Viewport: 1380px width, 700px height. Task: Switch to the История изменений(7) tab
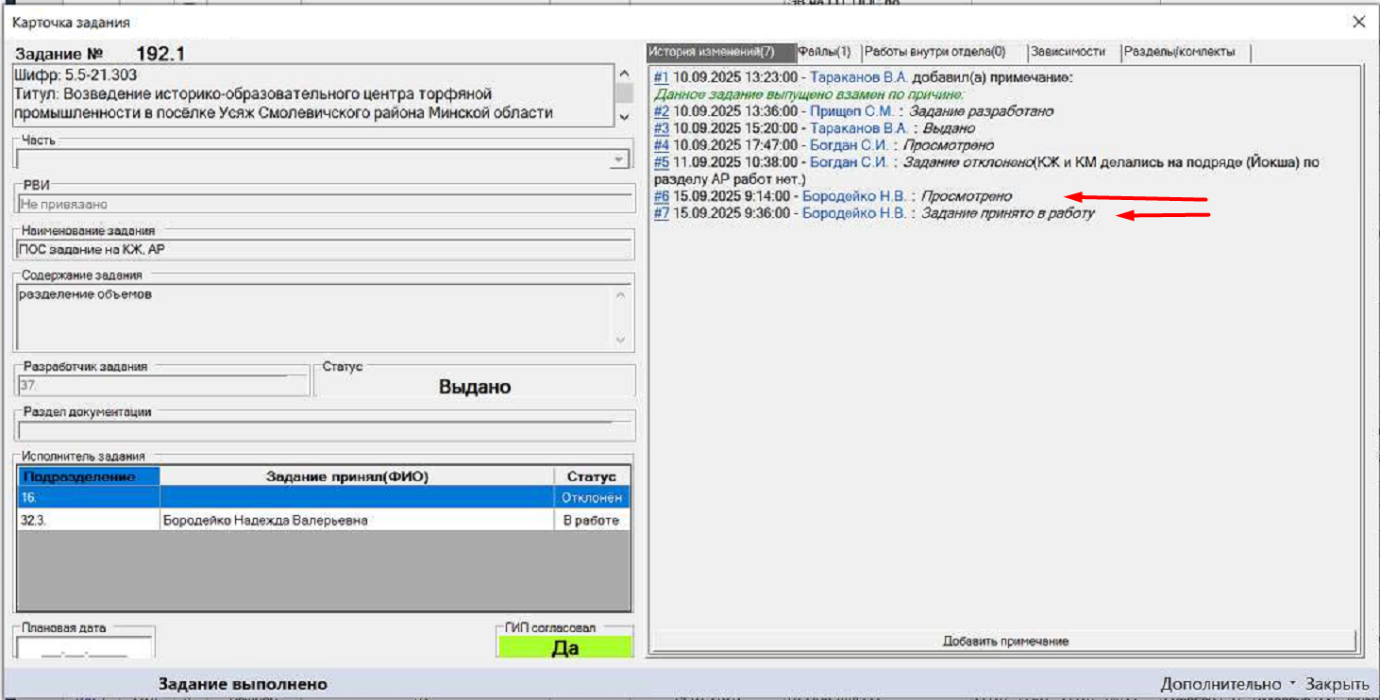pyautogui.click(x=720, y=53)
